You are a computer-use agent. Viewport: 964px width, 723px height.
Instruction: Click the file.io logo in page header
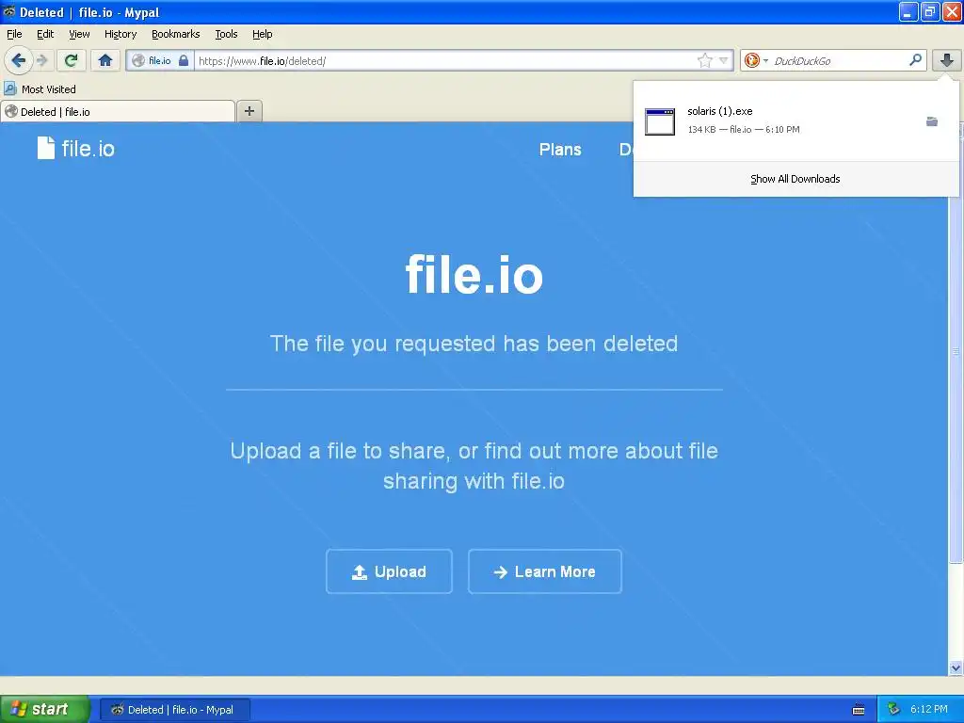pyautogui.click(x=76, y=148)
